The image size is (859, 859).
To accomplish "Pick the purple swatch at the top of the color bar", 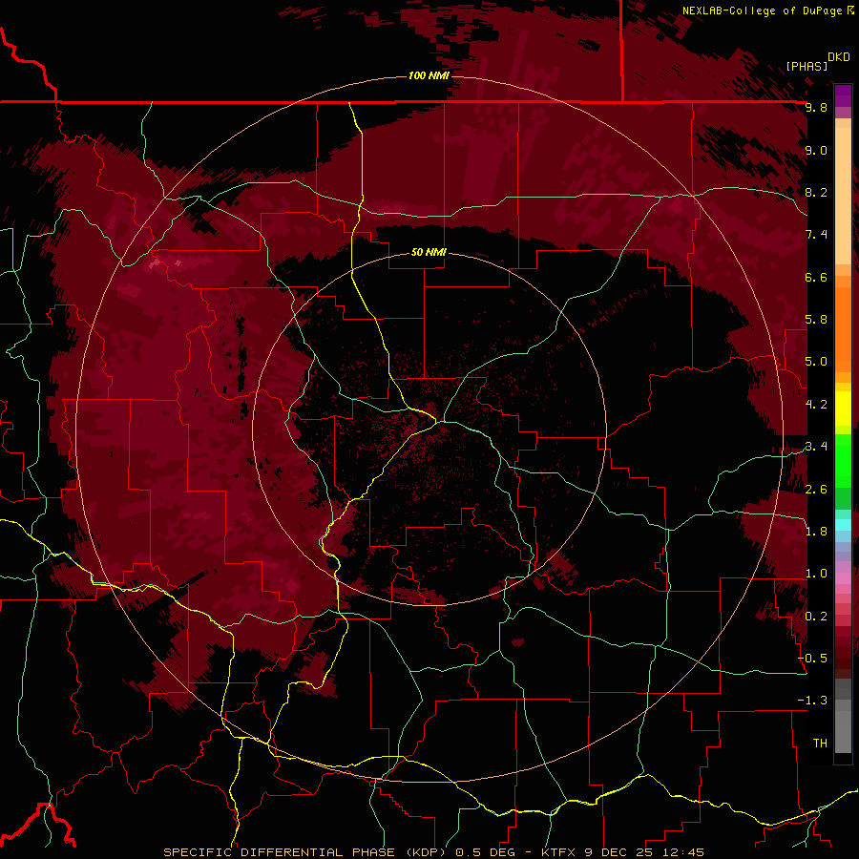I will point(843,95).
